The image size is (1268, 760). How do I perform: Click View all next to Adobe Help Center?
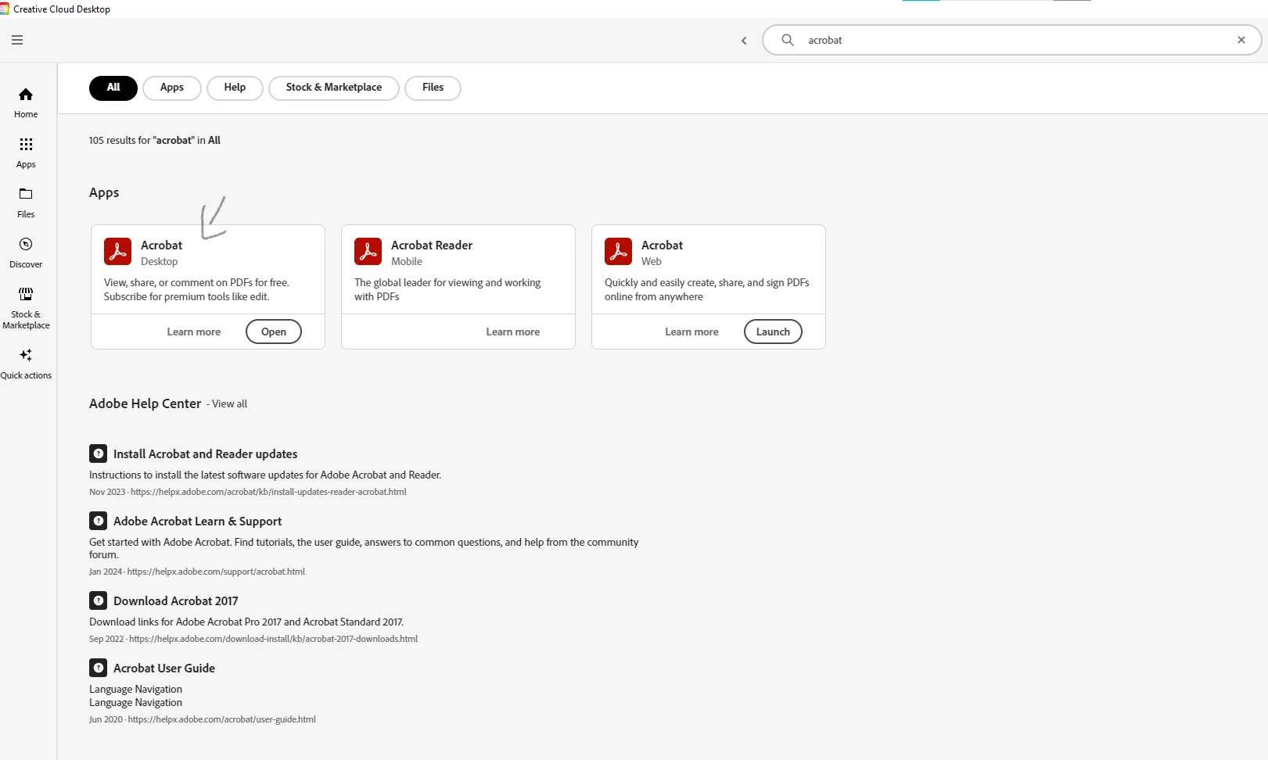(230, 404)
